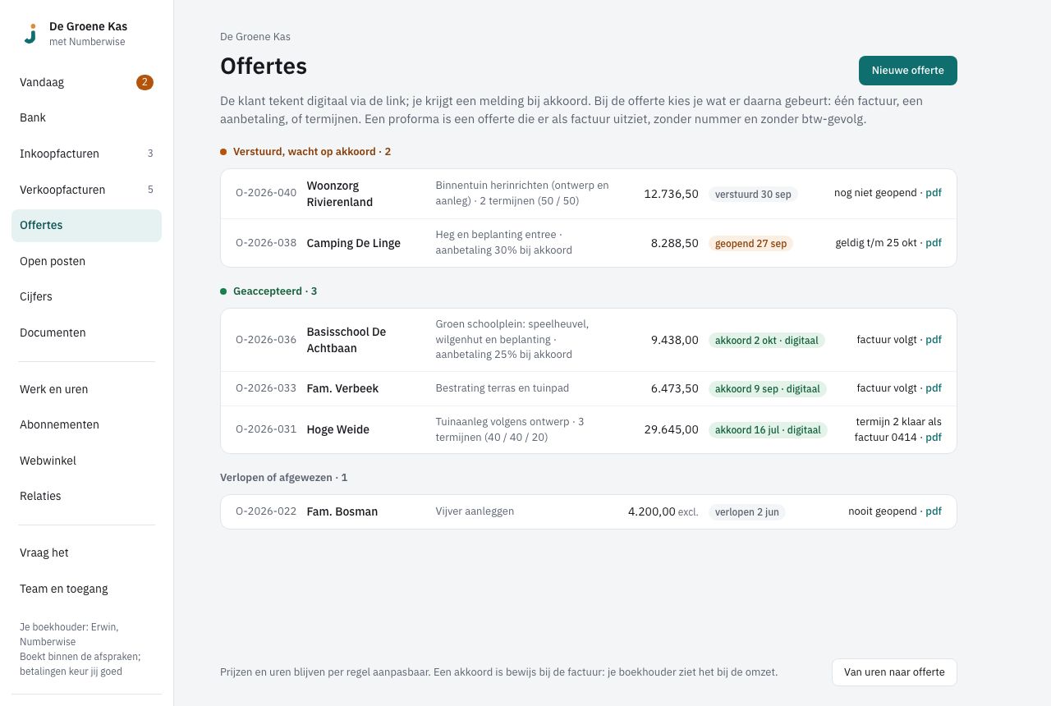This screenshot has width=1051, height=706.
Task: Click the customer name Camping De Linge
Action: pos(354,243)
